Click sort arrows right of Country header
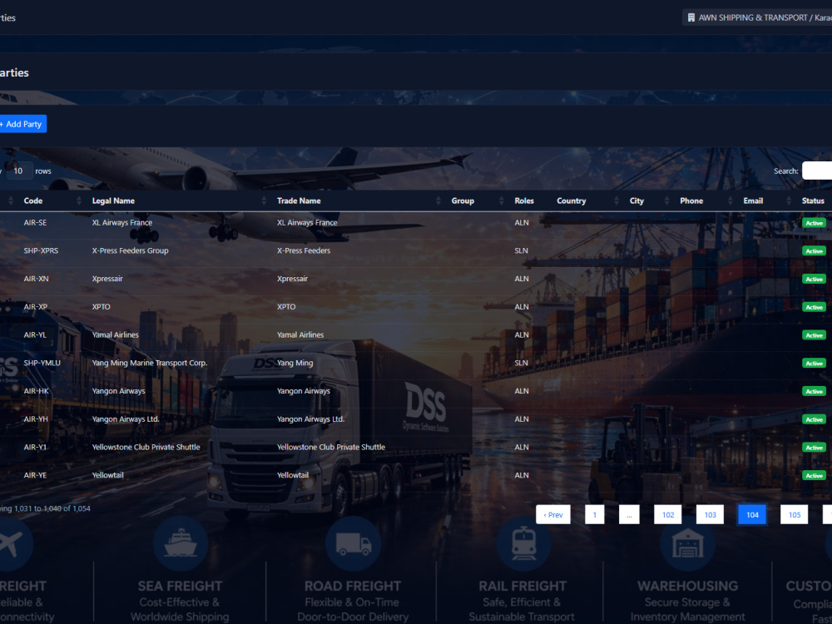 click(617, 201)
